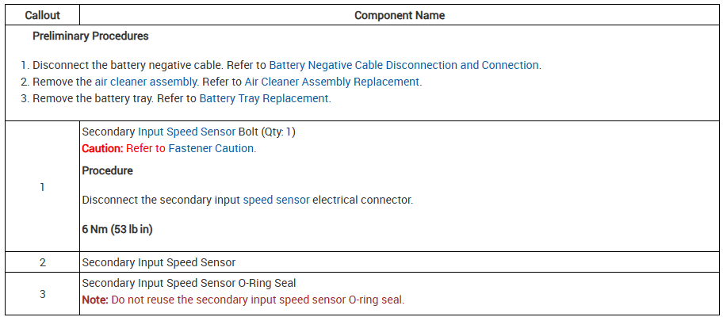Click the red 'Caution:' label
The height and width of the screenshot is (317, 723).
pos(102,148)
